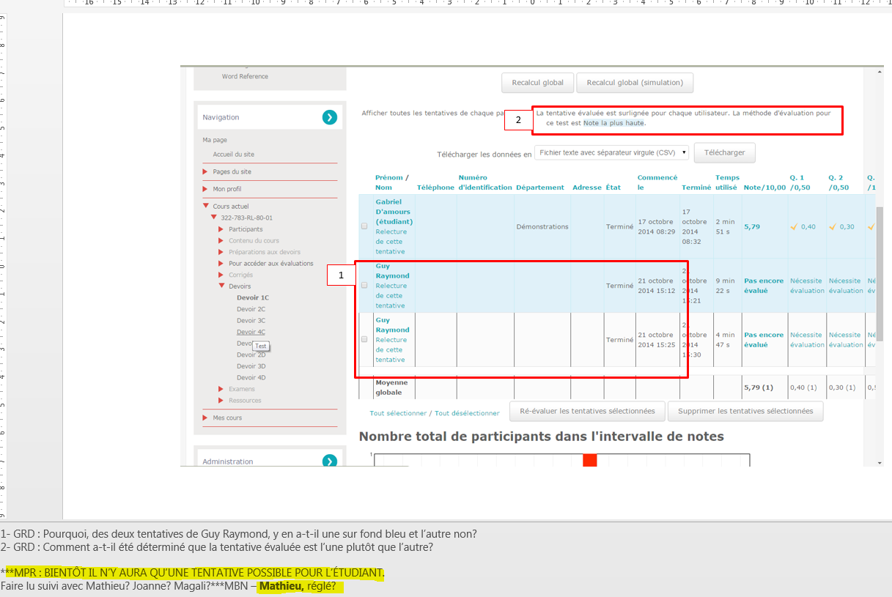Click red triangle icon beside Ressources

pos(221,401)
